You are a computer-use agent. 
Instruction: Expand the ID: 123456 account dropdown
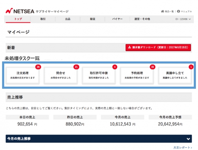tap(183, 19)
